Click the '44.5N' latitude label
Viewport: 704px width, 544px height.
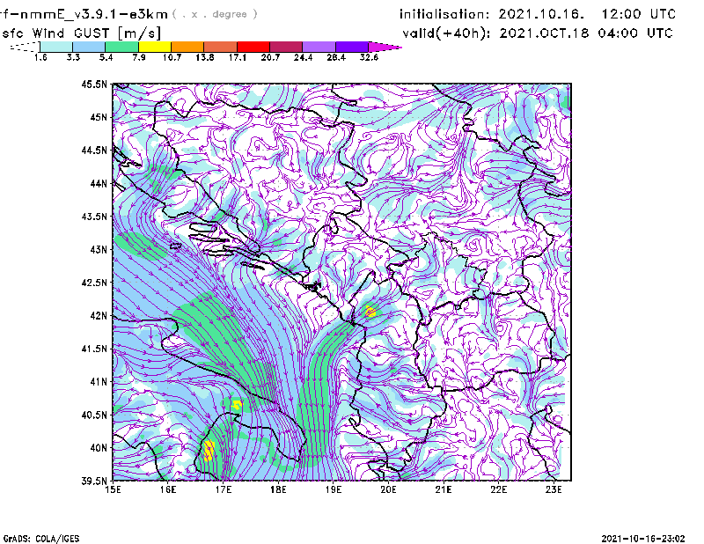[x=94, y=150]
